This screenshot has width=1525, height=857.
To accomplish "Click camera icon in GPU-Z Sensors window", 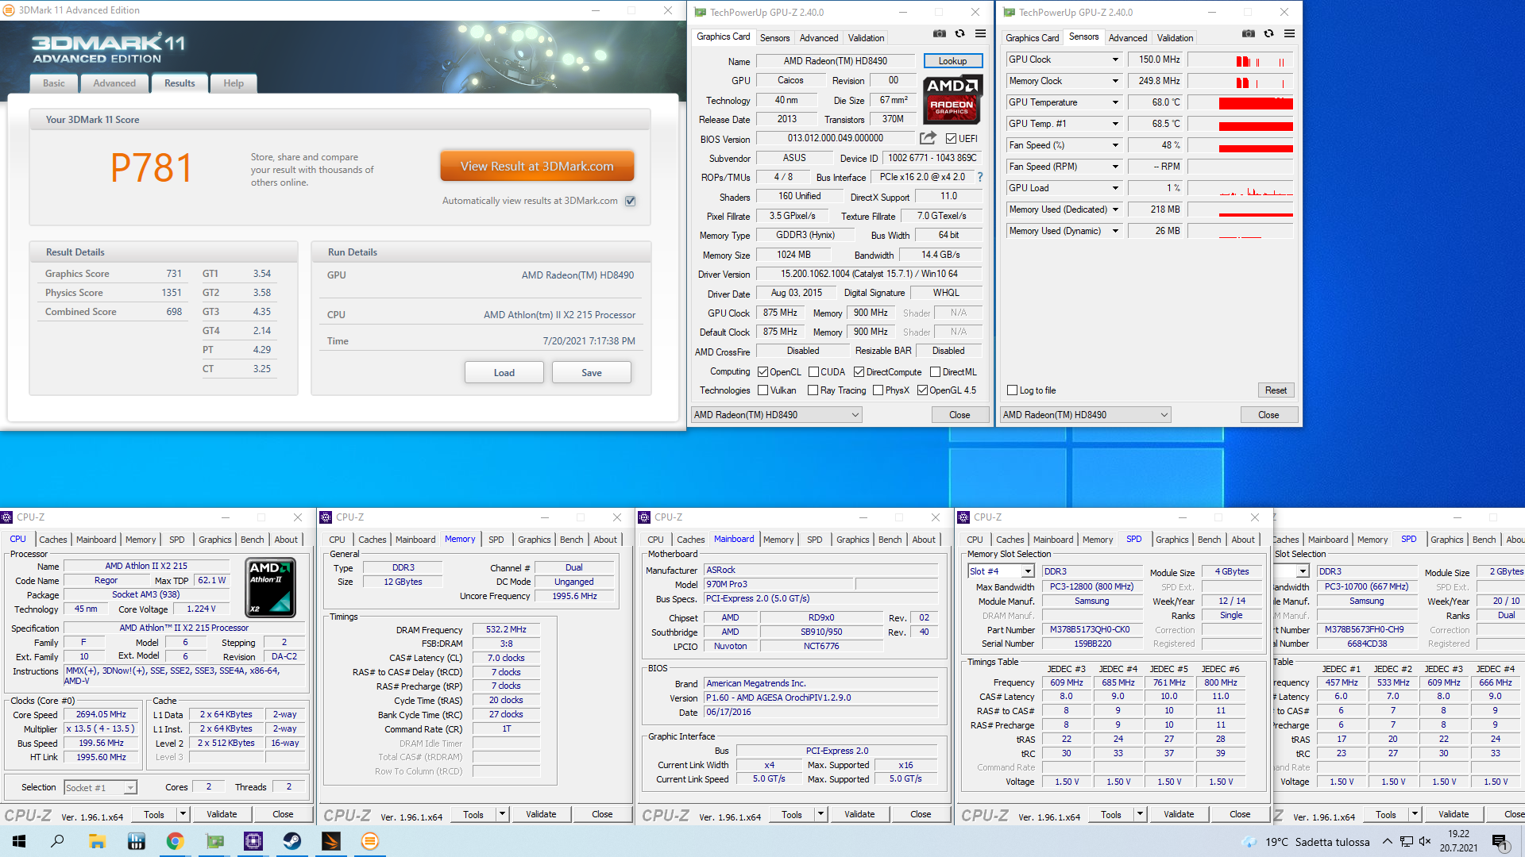I will click(x=1249, y=34).
